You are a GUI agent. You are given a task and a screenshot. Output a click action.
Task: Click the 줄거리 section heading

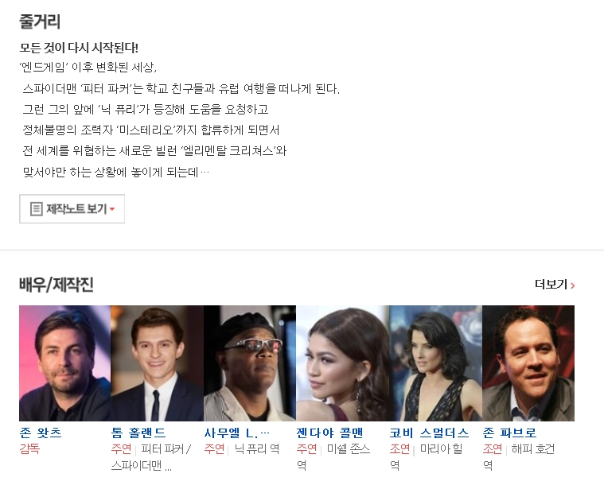coord(40,21)
